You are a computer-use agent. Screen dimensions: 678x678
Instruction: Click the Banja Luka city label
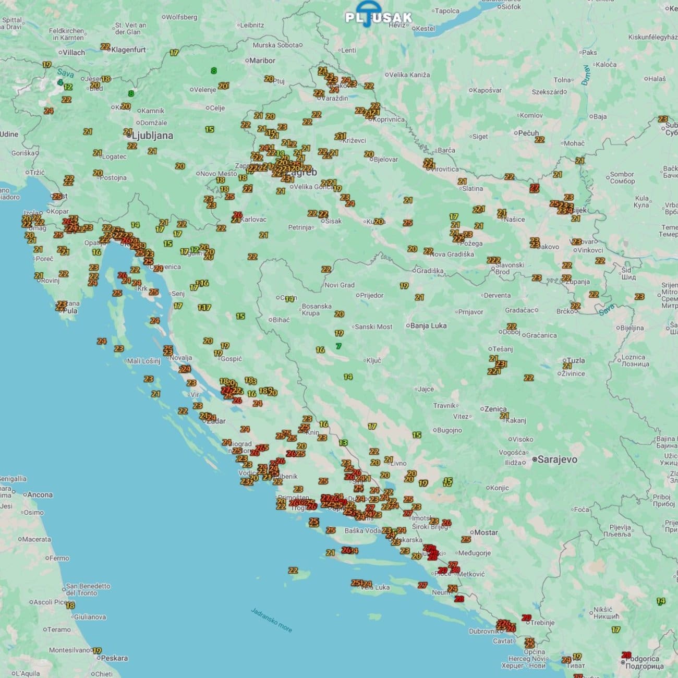(428, 325)
